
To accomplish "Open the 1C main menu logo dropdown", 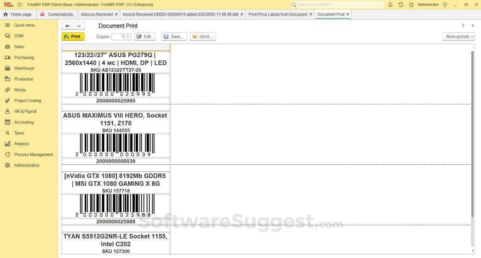I will pyautogui.click(x=9, y=5).
